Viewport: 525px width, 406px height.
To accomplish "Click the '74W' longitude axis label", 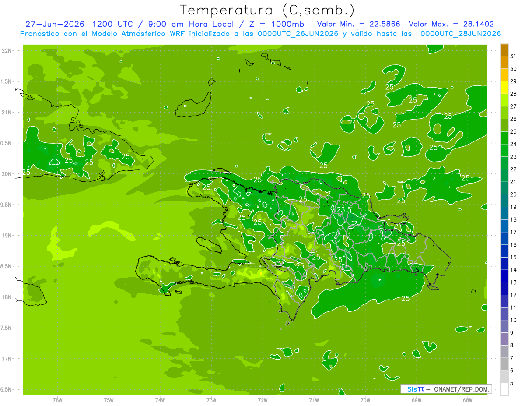I will click(x=160, y=400).
